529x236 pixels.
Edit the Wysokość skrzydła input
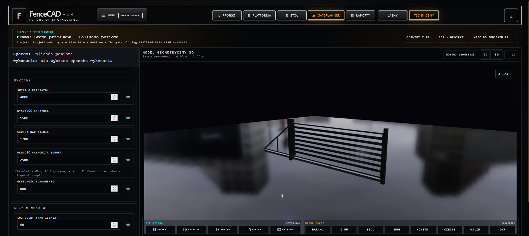click(x=69, y=118)
